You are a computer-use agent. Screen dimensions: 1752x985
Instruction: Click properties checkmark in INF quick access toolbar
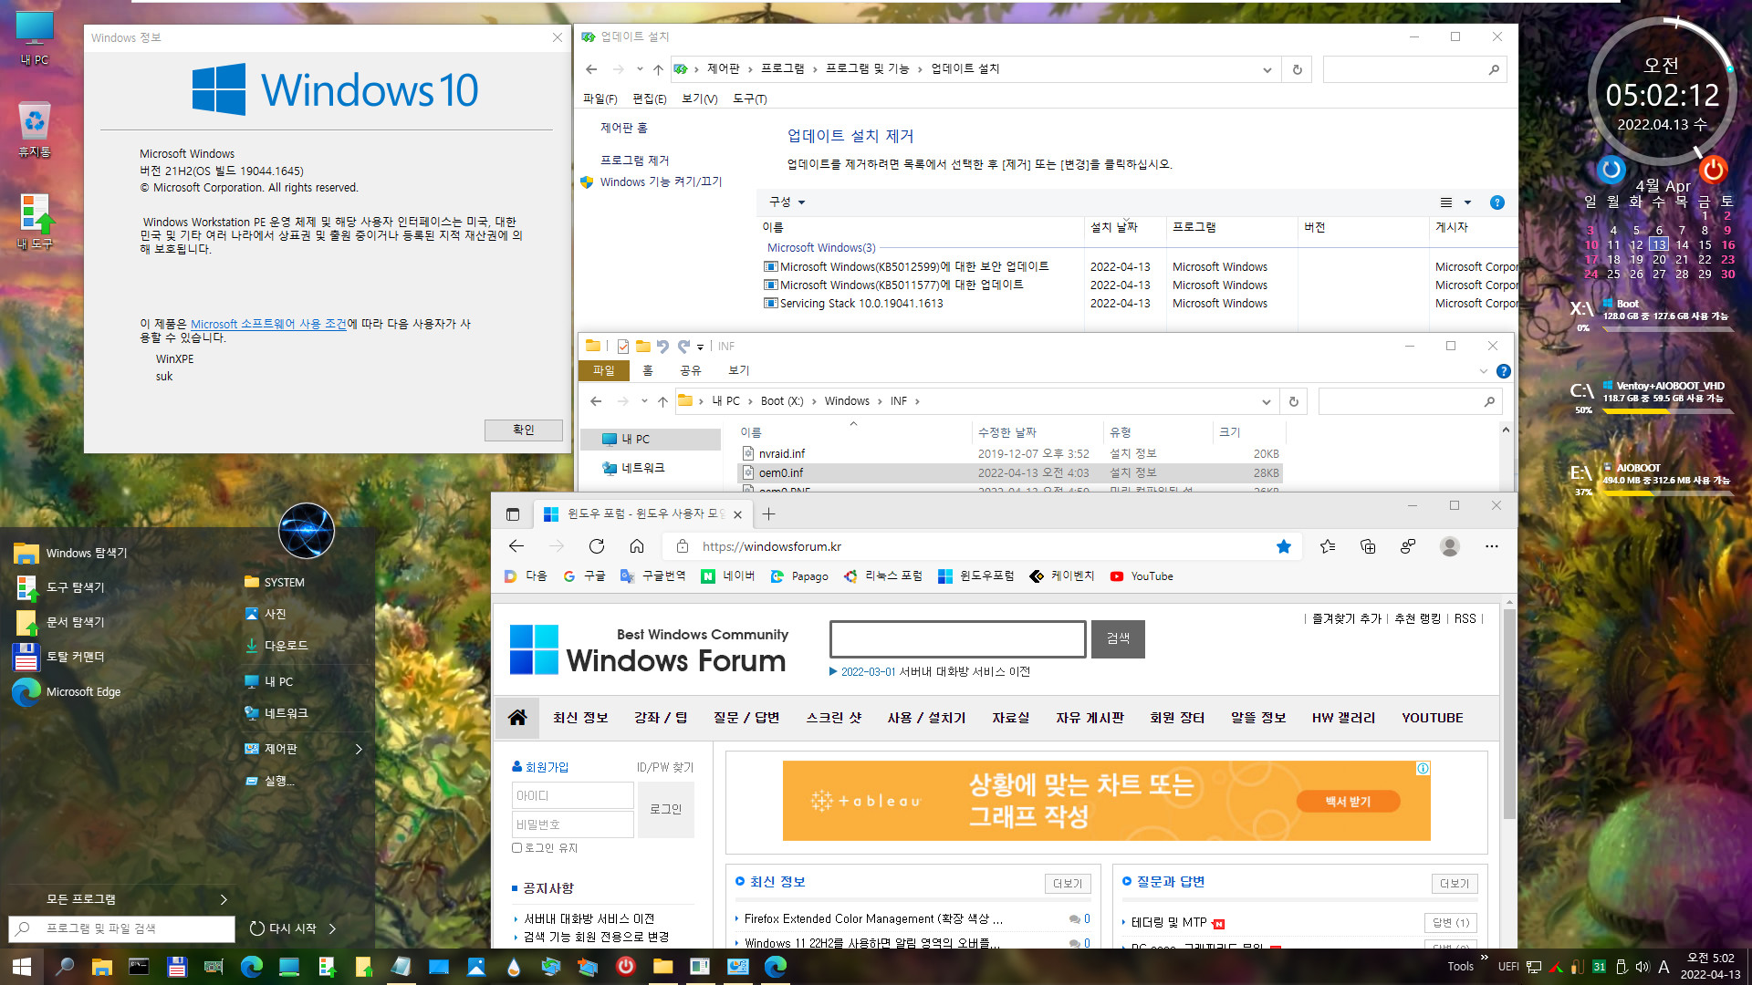click(x=623, y=347)
